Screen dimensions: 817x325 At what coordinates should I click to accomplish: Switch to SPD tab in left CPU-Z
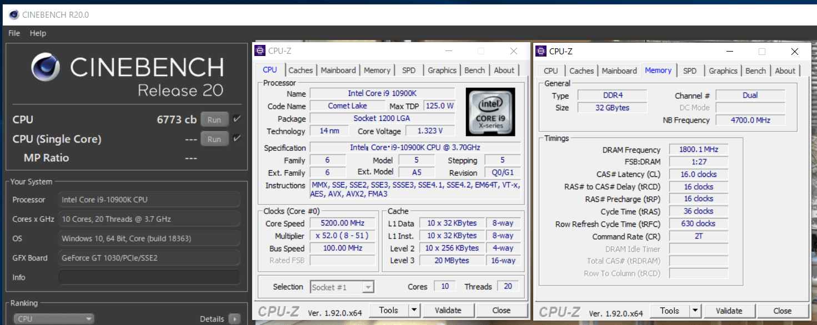click(409, 70)
